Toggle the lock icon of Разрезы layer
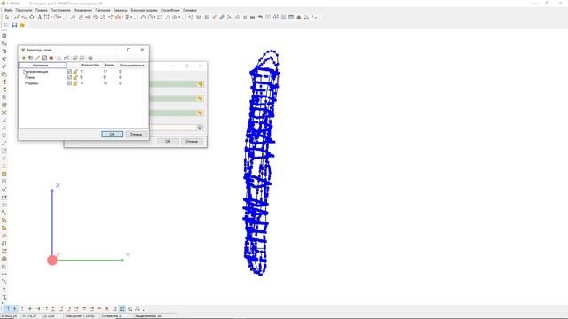 click(75, 83)
